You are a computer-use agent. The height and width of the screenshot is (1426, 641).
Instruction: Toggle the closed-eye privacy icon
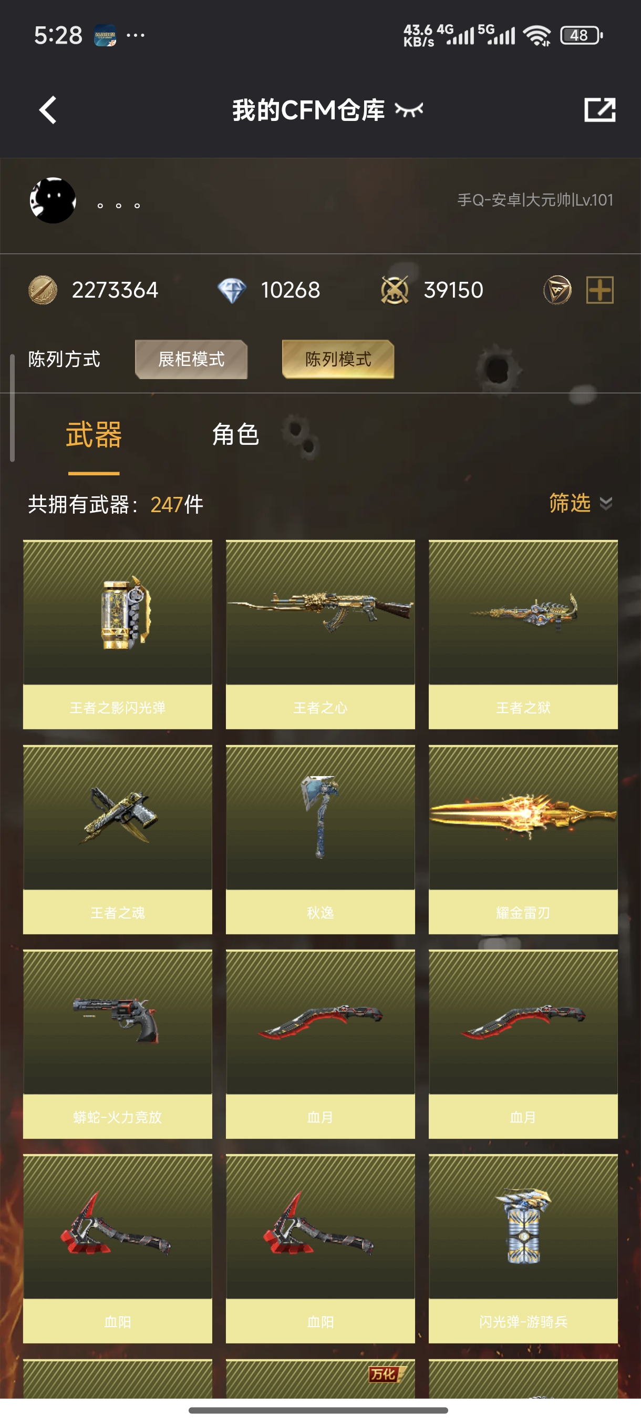409,109
